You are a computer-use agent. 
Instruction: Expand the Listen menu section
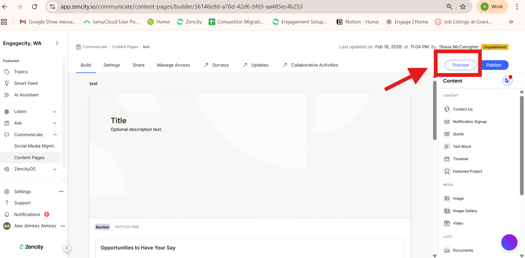coord(54,112)
